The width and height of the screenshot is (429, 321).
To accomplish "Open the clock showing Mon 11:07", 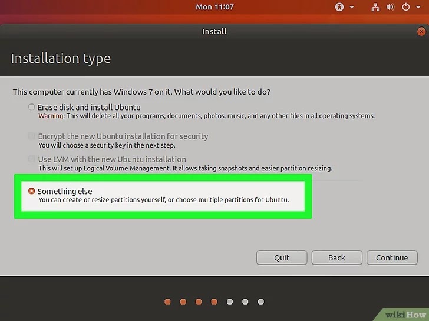I will click(x=214, y=7).
